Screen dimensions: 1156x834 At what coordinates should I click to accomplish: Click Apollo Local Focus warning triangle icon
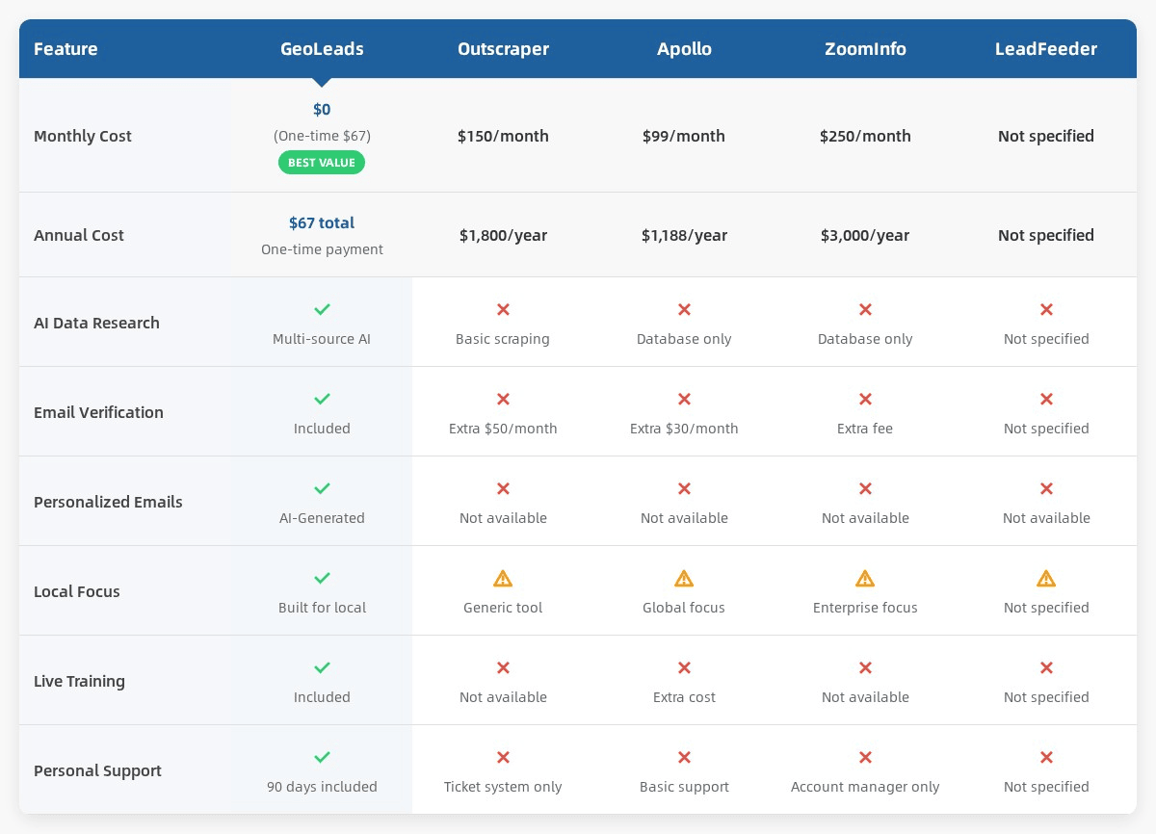click(x=684, y=578)
